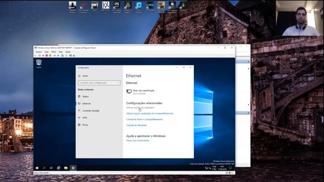The height and width of the screenshot is (182, 324).
Task: Click the network icon in VM system tray
Action: tap(207, 168)
